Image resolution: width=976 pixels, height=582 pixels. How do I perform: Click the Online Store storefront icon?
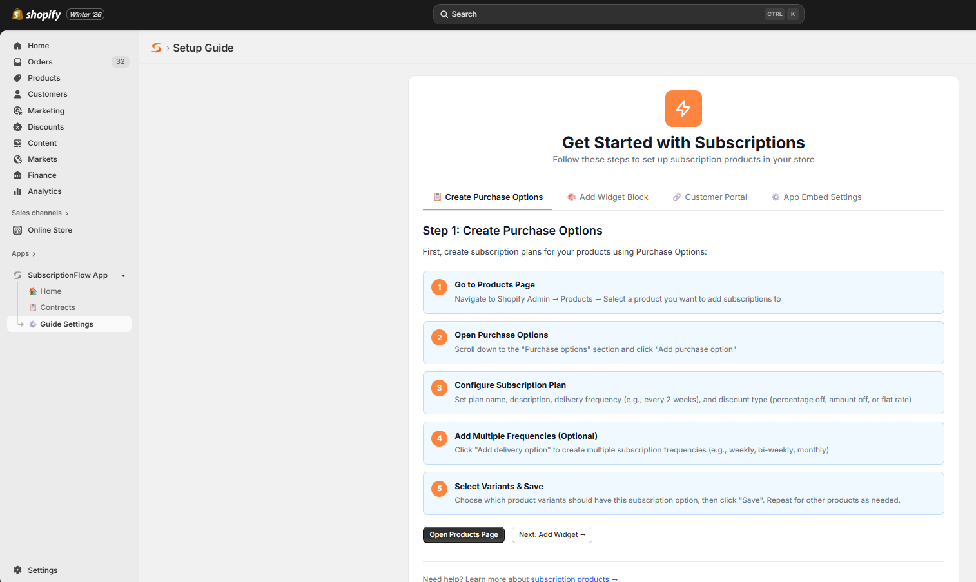pos(17,230)
